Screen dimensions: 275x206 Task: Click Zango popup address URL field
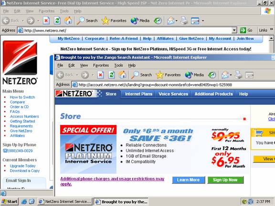click(x=173, y=85)
